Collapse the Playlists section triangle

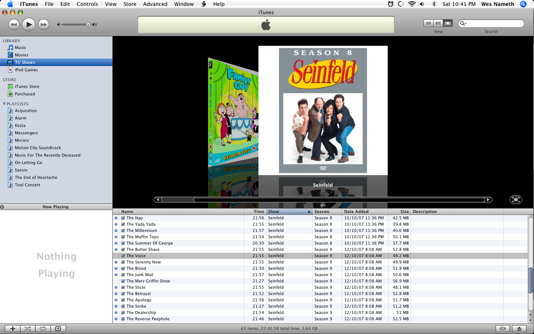pos(4,104)
